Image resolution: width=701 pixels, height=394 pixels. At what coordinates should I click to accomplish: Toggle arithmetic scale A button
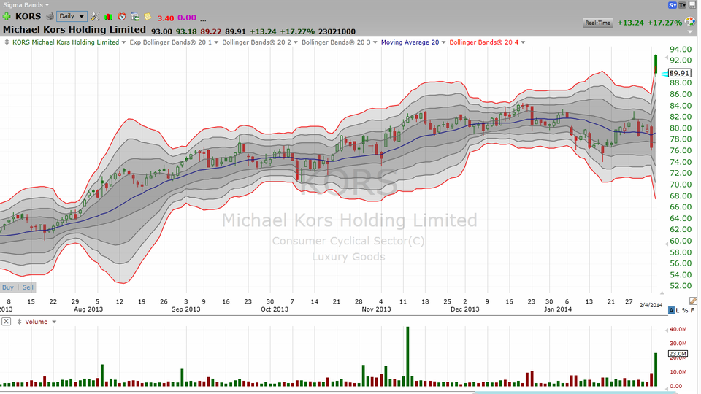coord(671,310)
